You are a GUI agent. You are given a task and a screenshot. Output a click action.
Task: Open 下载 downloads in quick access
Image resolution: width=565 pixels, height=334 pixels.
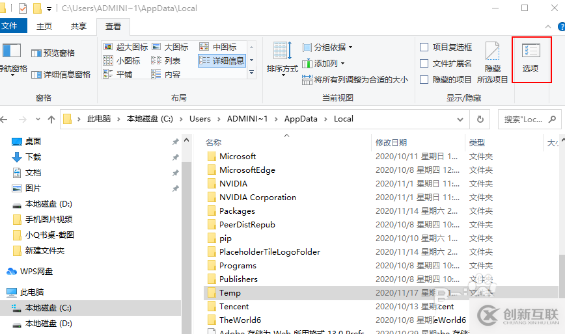(x=26, y=157)
